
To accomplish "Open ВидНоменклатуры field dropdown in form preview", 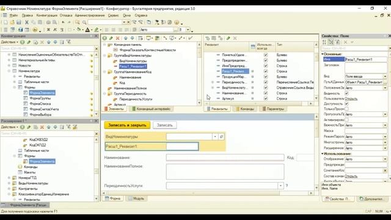I will point(215,137).
